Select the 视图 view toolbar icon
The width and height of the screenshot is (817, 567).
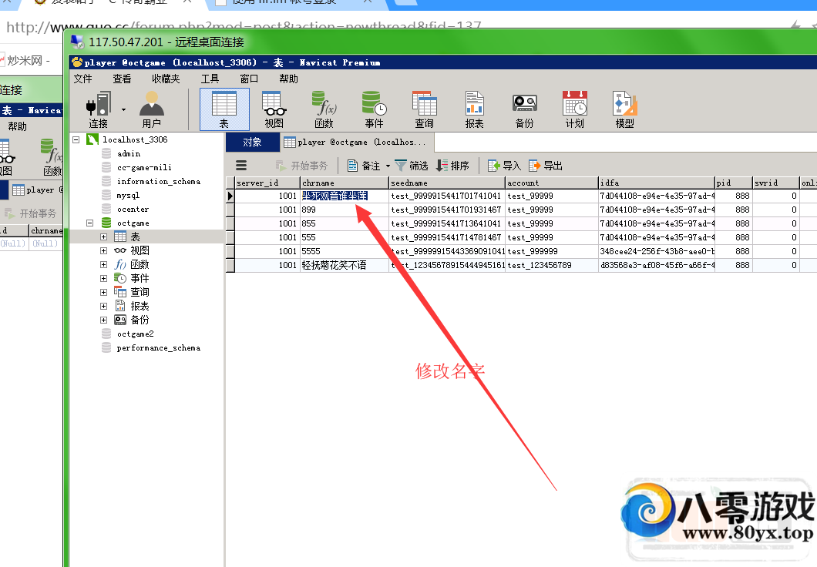tap(274, 109)
